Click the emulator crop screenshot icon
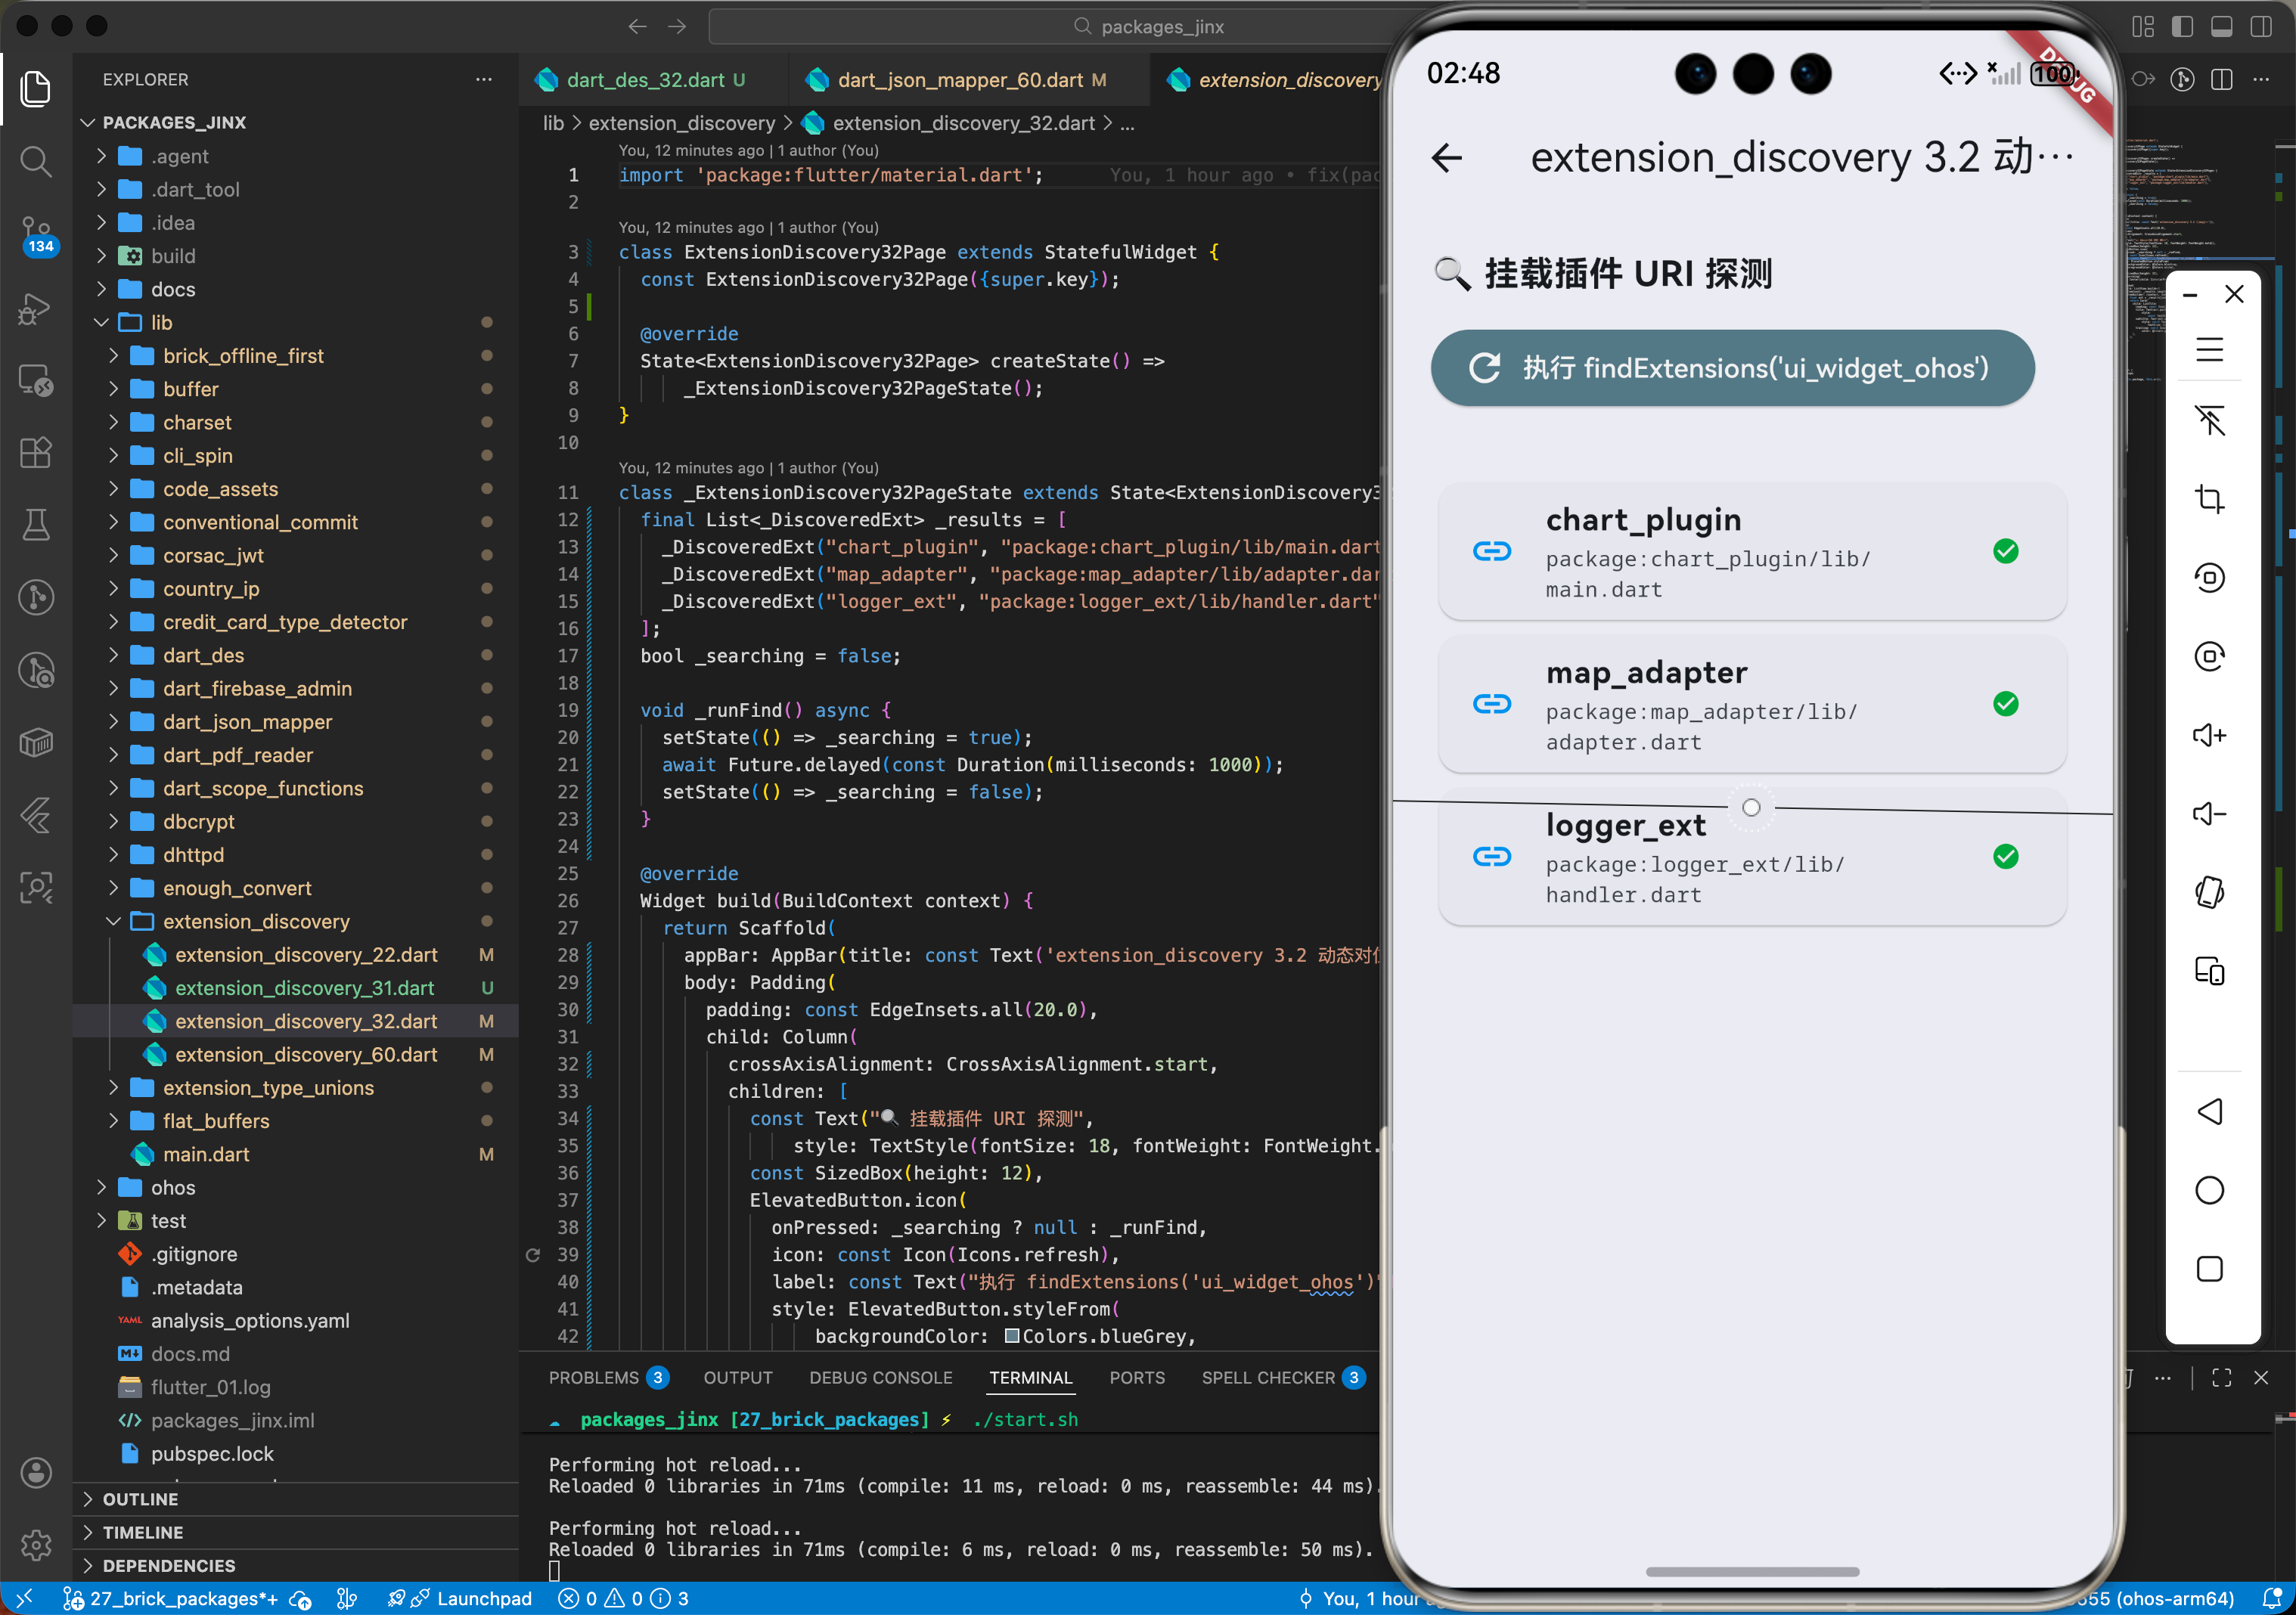2296x1615 pixels. tap(2208, 498)
